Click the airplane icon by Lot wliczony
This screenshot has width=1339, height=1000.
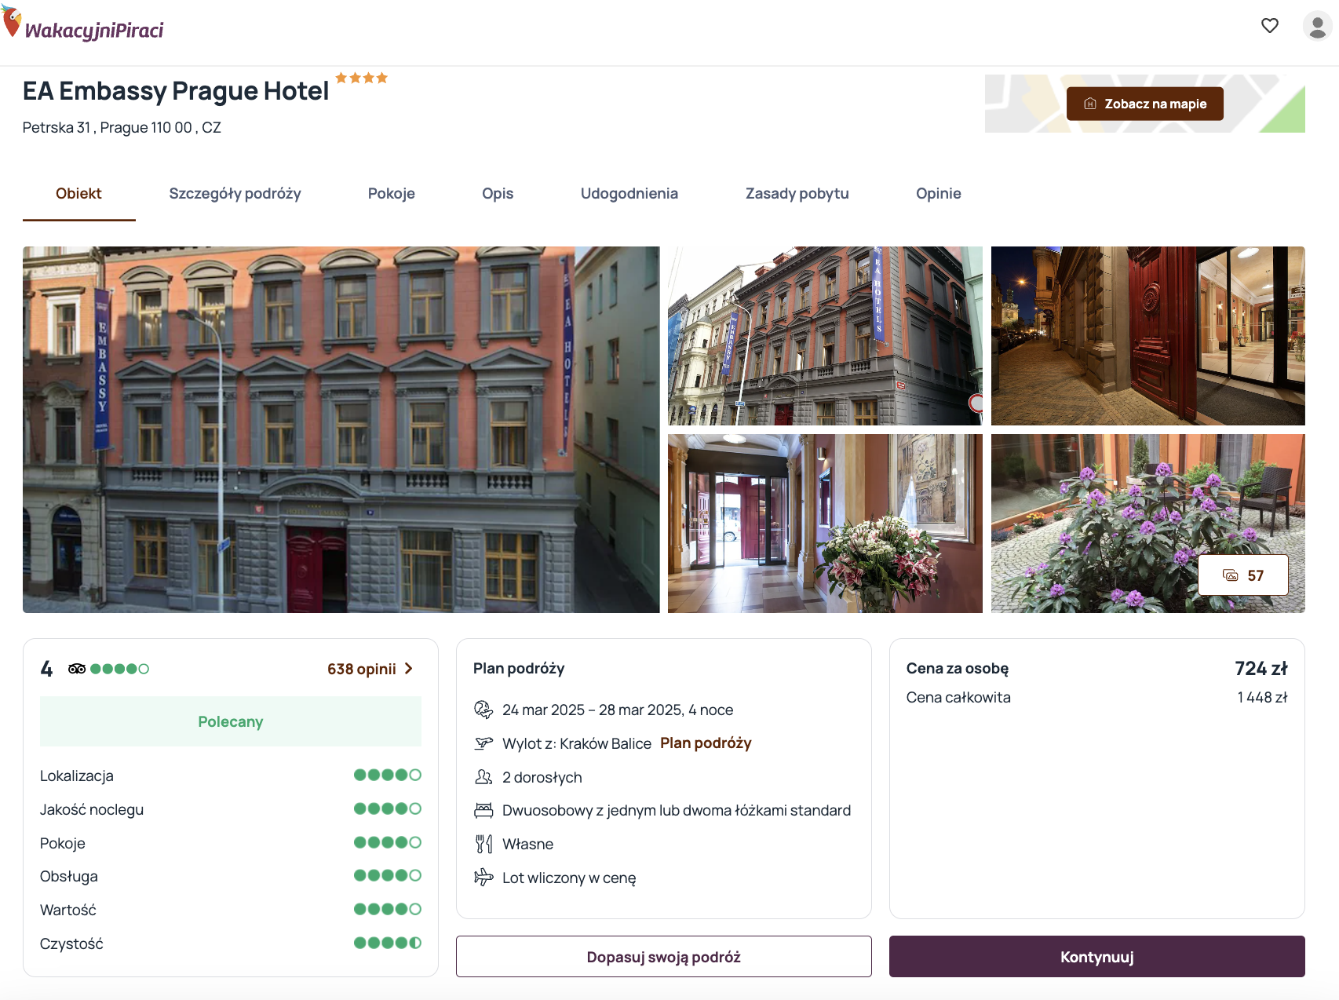point(483,878)
